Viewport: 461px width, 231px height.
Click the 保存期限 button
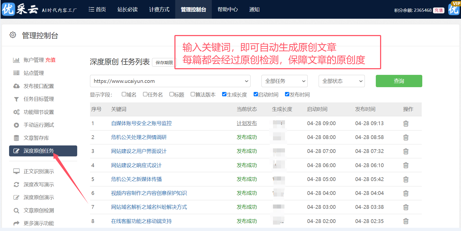[164, 62]
